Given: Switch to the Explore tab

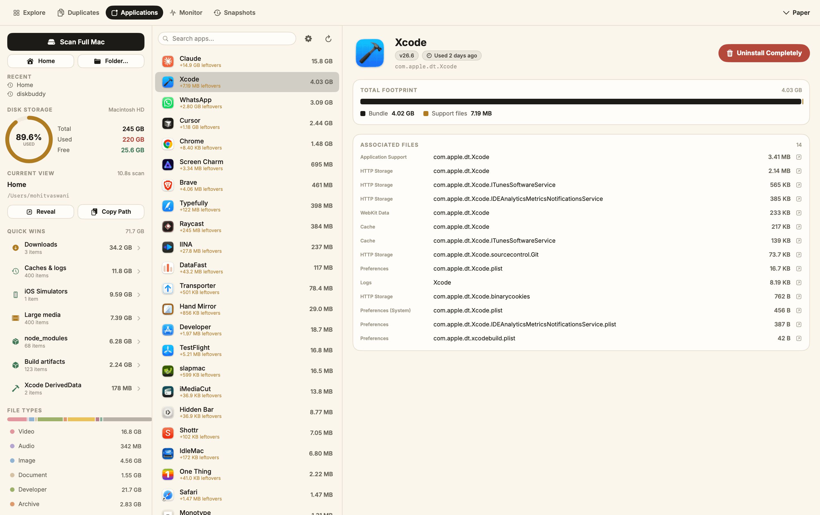Looking at the screenshot, I should (29, 13).
